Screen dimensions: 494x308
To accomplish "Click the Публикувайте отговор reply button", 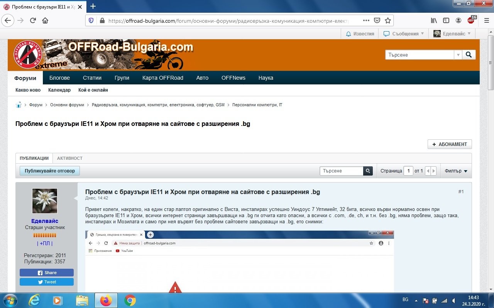I will (x=50, y=171).
